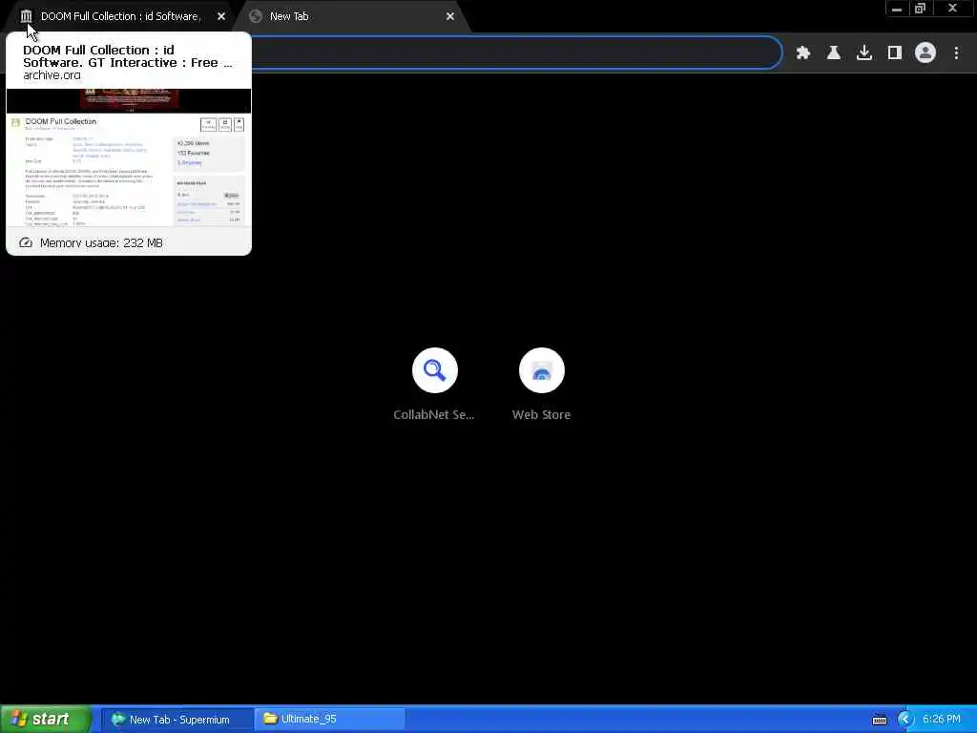The image size is (977, 733).
Task: Restore down the Supermium browser window
Action: click(921, 9)
